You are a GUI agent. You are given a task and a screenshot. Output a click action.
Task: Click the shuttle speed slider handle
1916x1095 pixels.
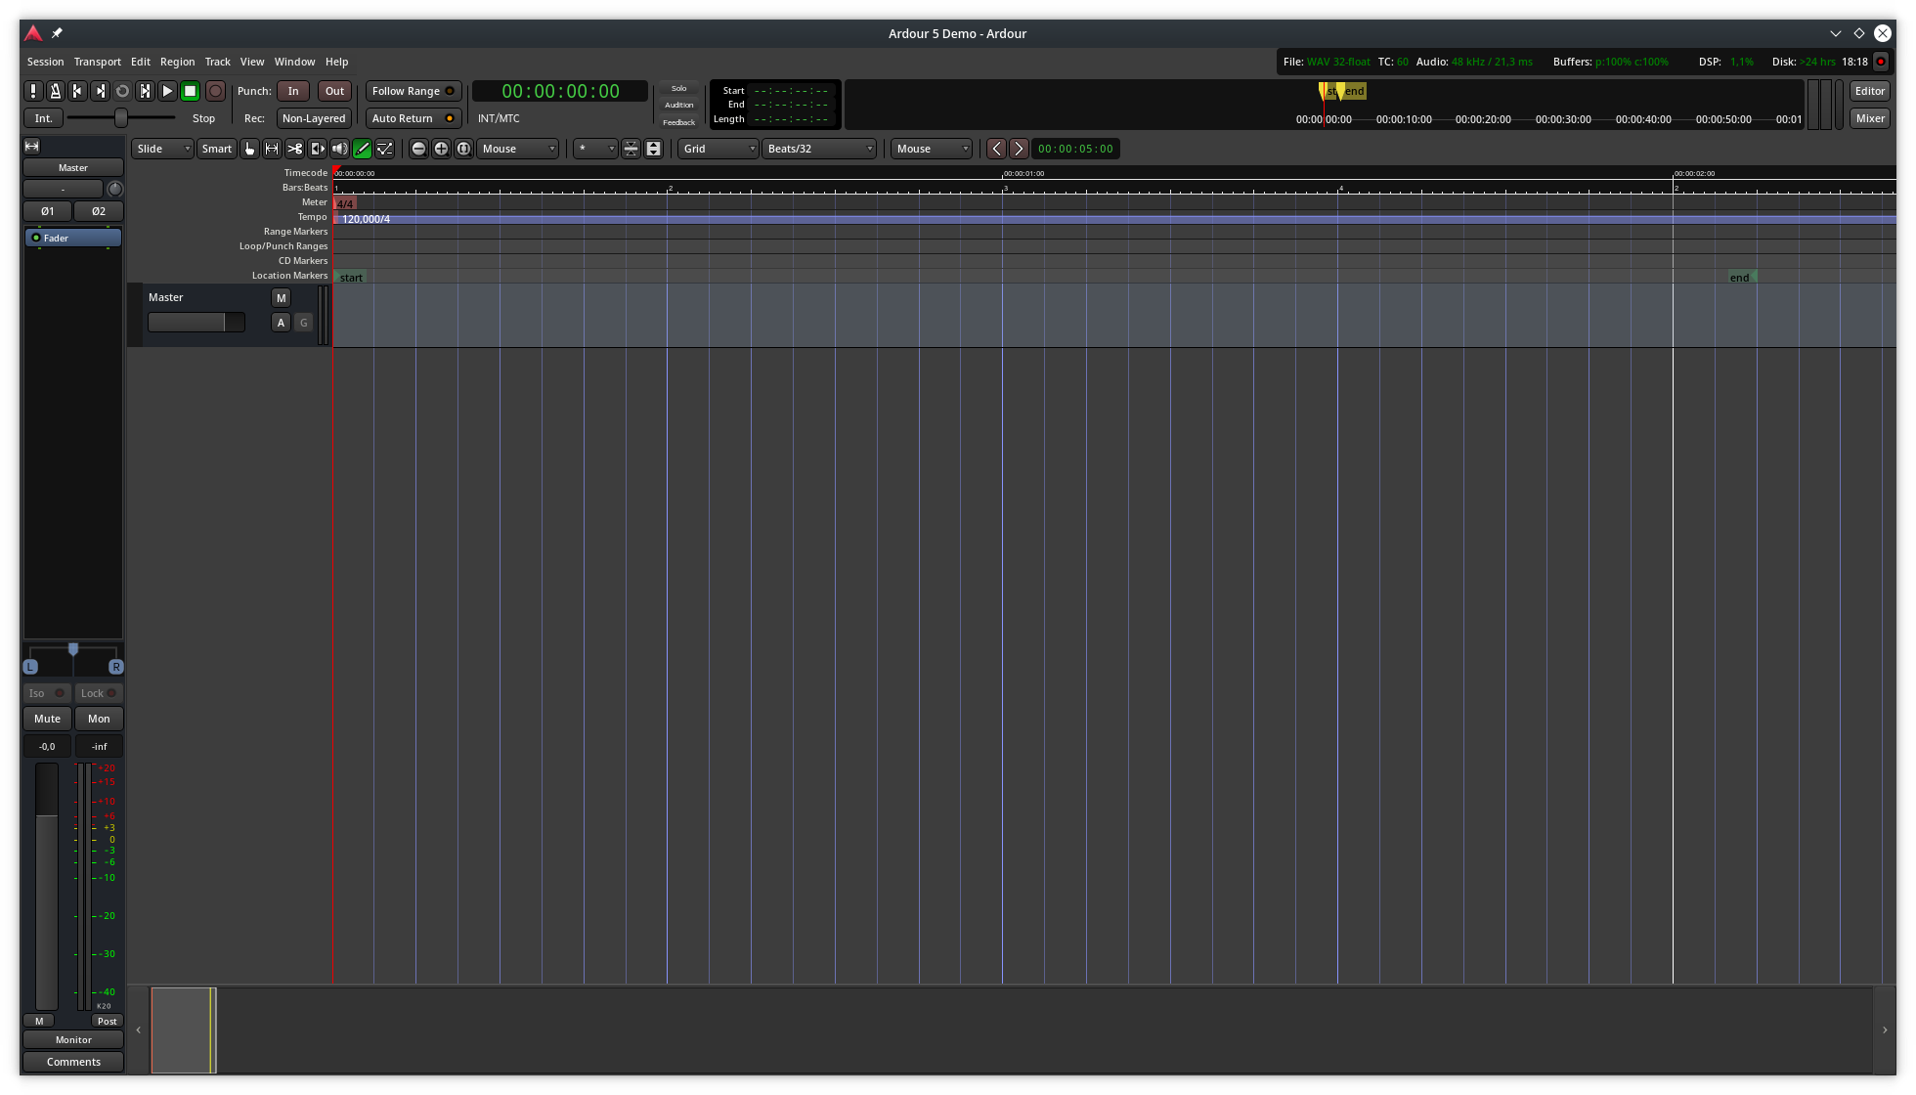click(x=121, y=118)
